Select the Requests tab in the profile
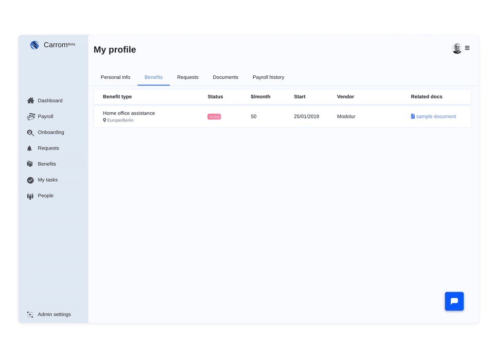Image resolution: width=494 pixels, height=360 pixels. point(187,77)
